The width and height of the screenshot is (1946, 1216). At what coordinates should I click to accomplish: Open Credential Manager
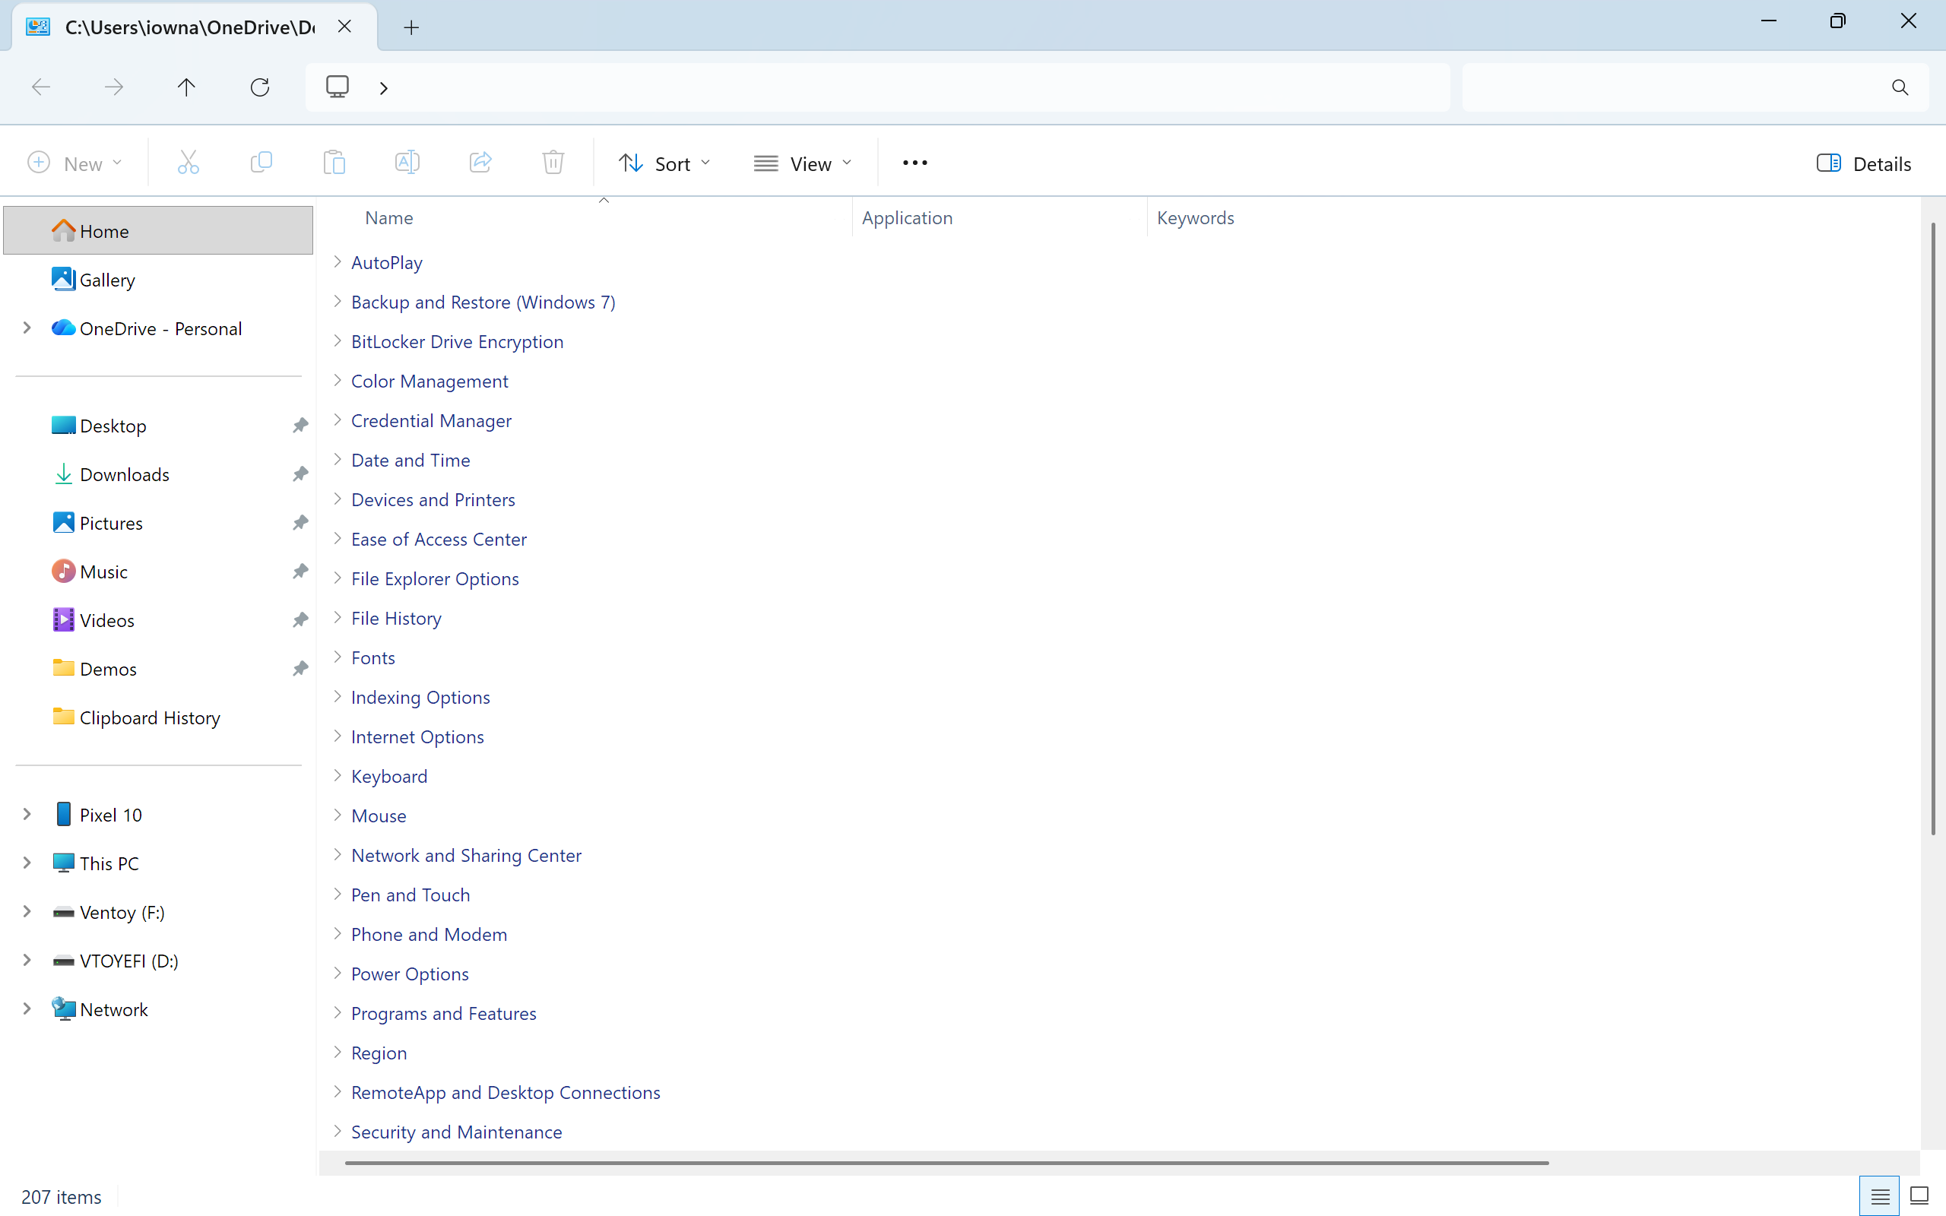[431, 420]
